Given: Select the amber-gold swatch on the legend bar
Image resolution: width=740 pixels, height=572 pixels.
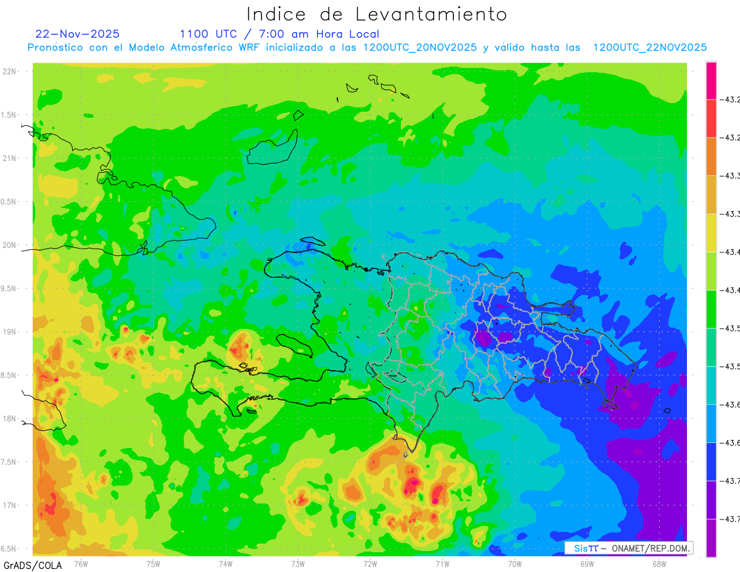Looking at the screenshot, I should (x=711, y=195).
